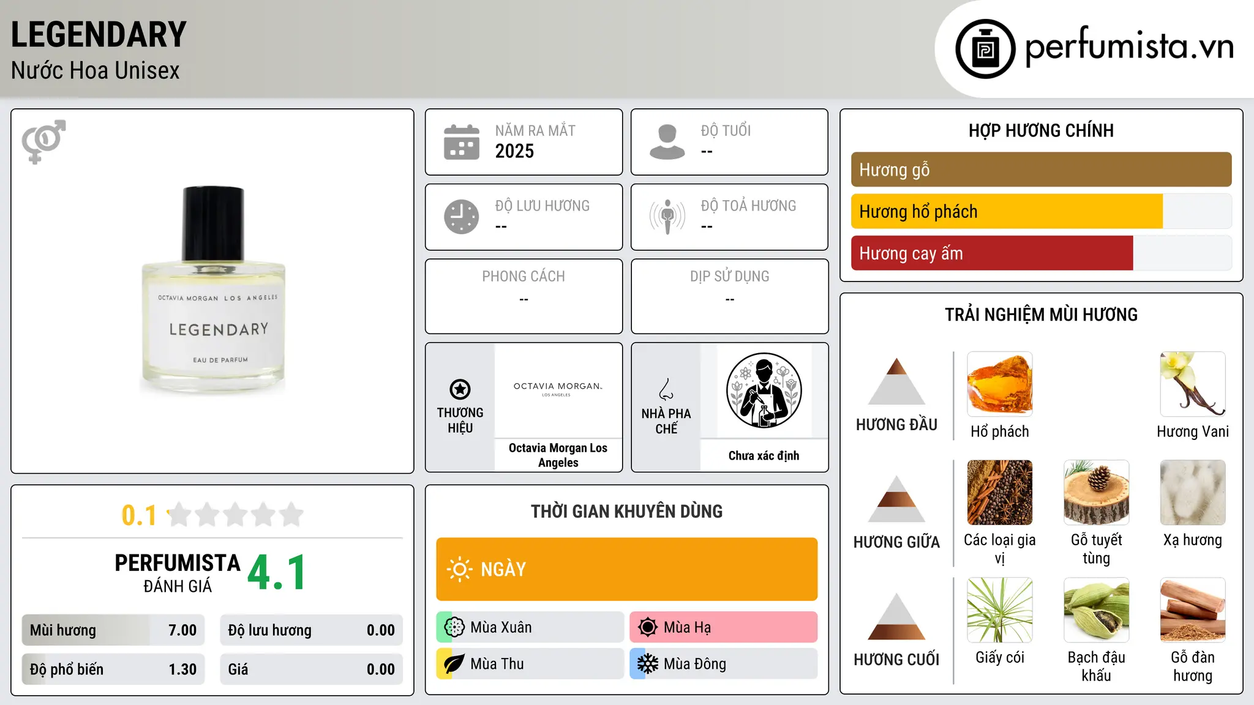Click the Giá 0.00 score bar
1254x705 pixels.
coord(312,669)
